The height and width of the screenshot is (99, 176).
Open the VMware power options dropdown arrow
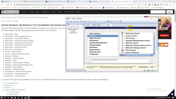pyautogui.click(x=91, y=21)
